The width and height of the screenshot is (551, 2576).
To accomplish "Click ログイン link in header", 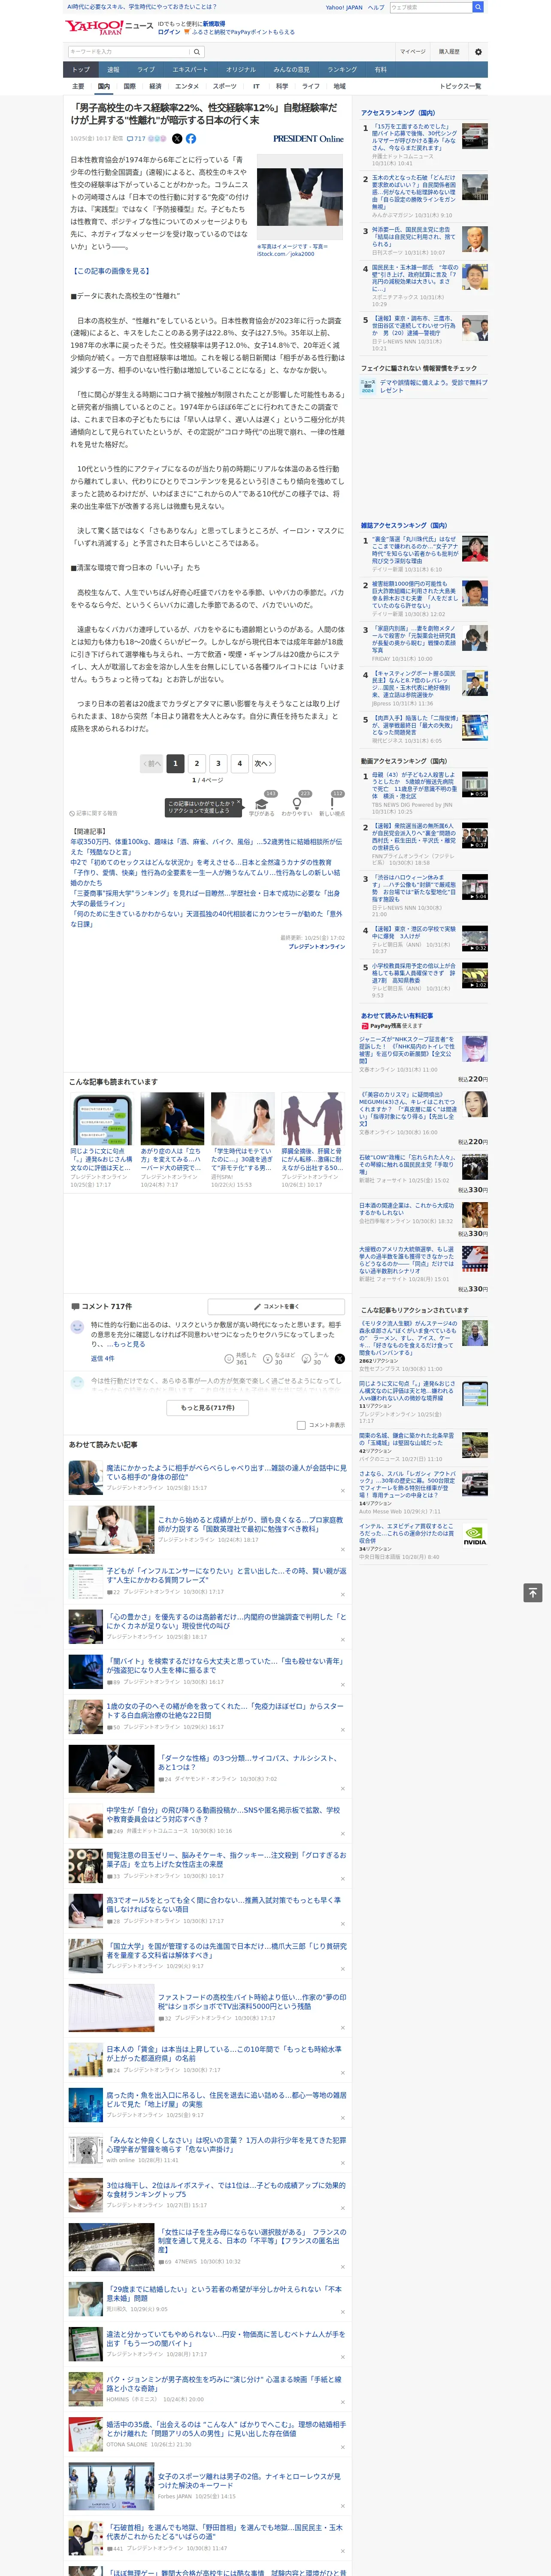I will [169, 32].
